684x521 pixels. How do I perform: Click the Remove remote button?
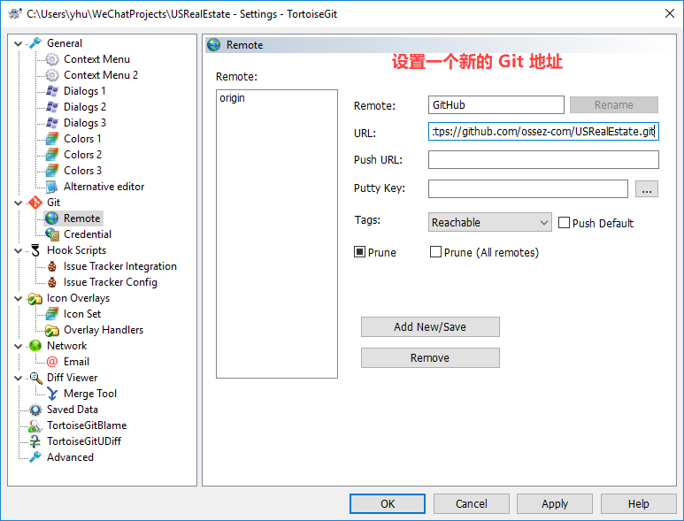430,358
